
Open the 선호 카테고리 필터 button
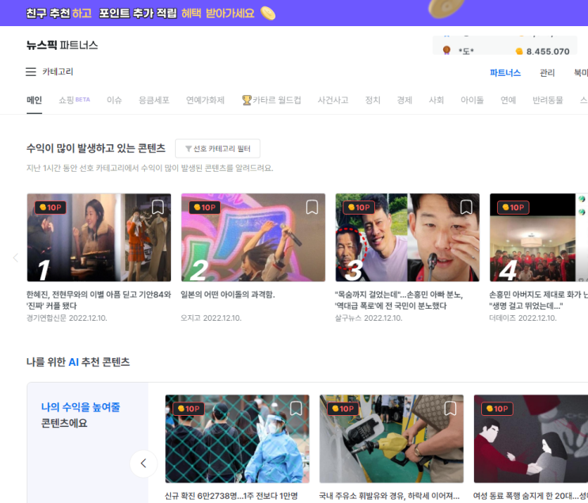(218, 149)
